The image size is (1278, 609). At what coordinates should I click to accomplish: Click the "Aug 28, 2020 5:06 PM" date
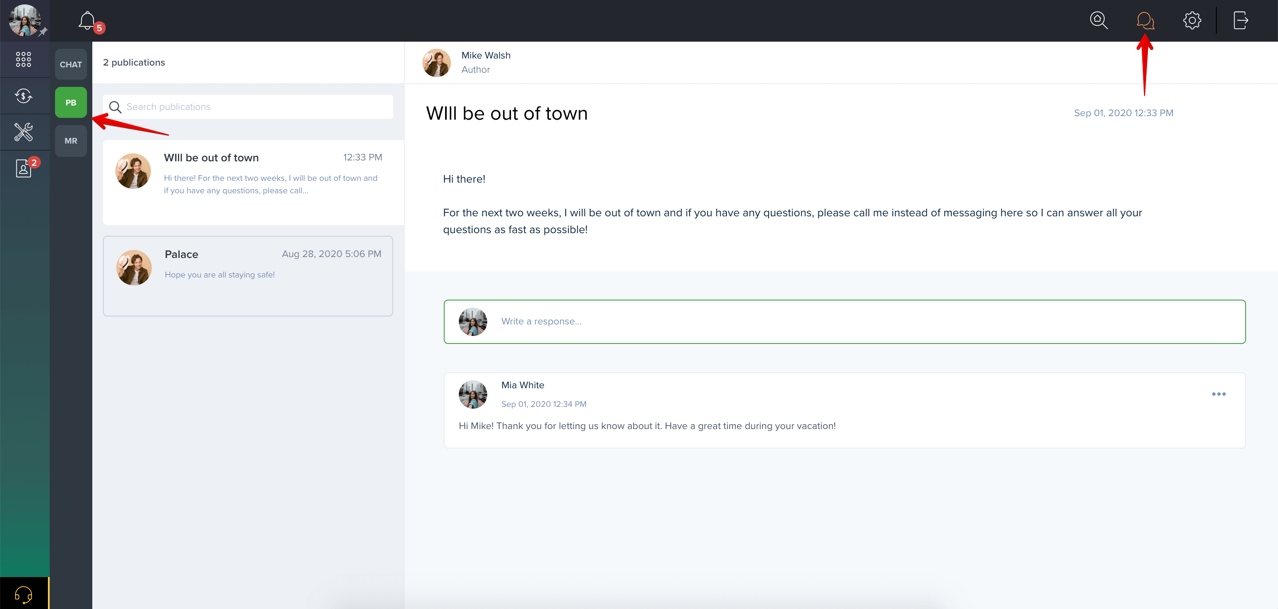(x=331, y=254)
